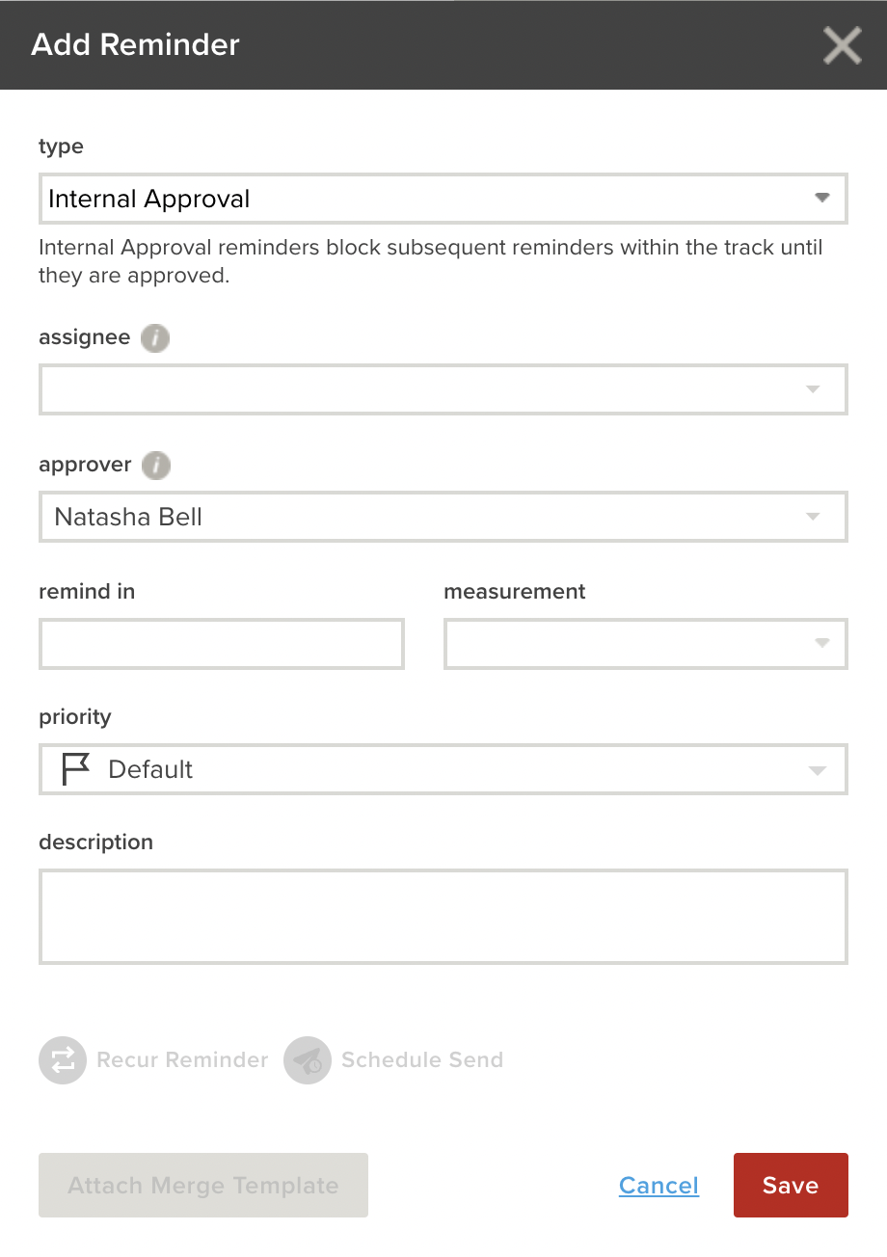Click into the description text area
This screenshot has width=887, height=1257.
tap(443, 917)
